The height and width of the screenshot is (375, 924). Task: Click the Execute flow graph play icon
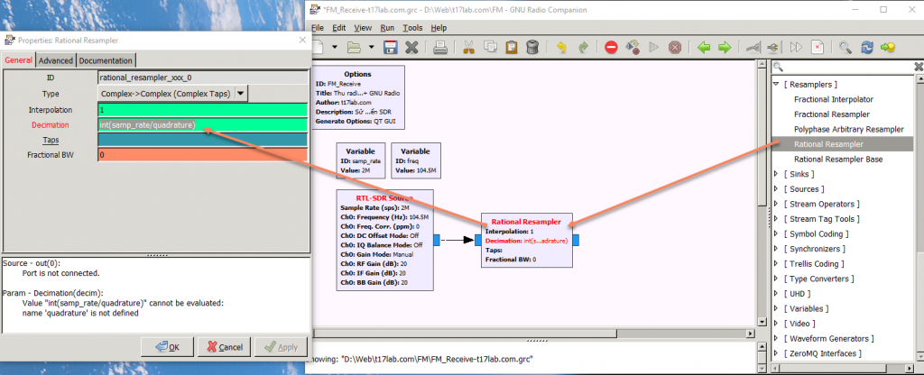tap(653, 46)
